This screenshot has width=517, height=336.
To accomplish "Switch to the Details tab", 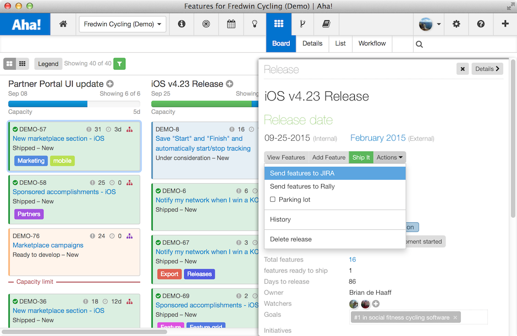I will 312,43.
